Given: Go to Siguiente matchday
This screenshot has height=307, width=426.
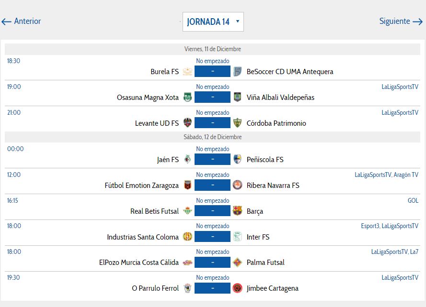Looking at the screenshot, I should point(401,22).
